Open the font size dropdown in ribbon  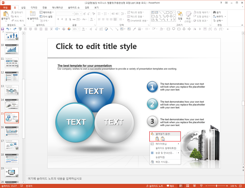(x=81, y=14)
